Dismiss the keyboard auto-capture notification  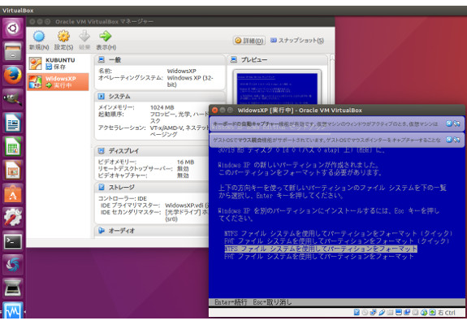pyautogui.click(x=449, y=123)
